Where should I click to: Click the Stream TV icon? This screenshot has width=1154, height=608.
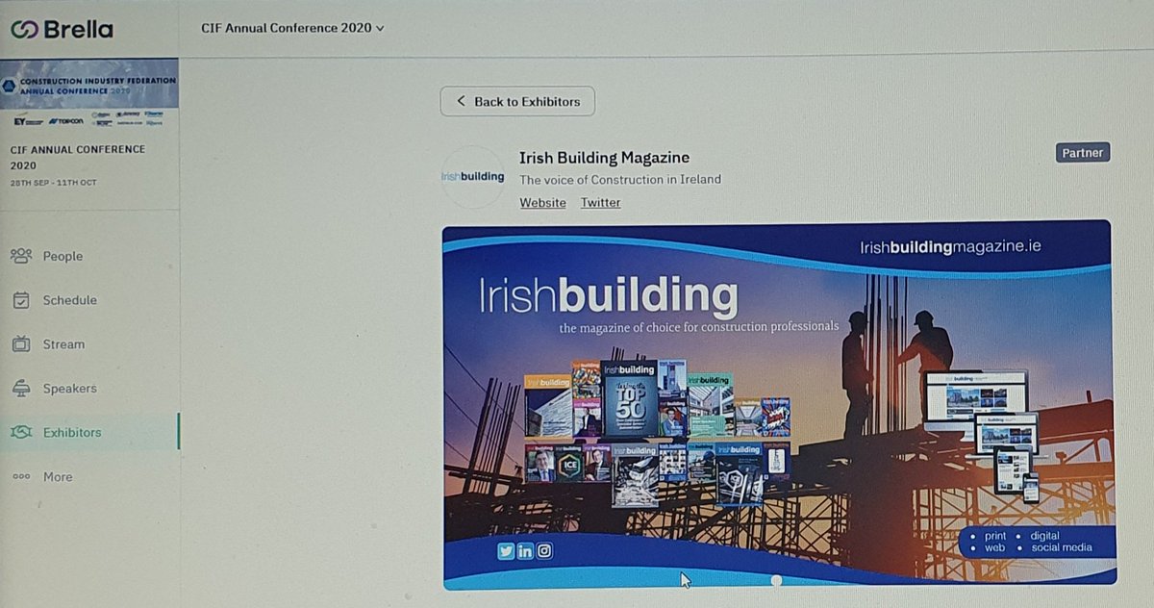tap(21, 344)
